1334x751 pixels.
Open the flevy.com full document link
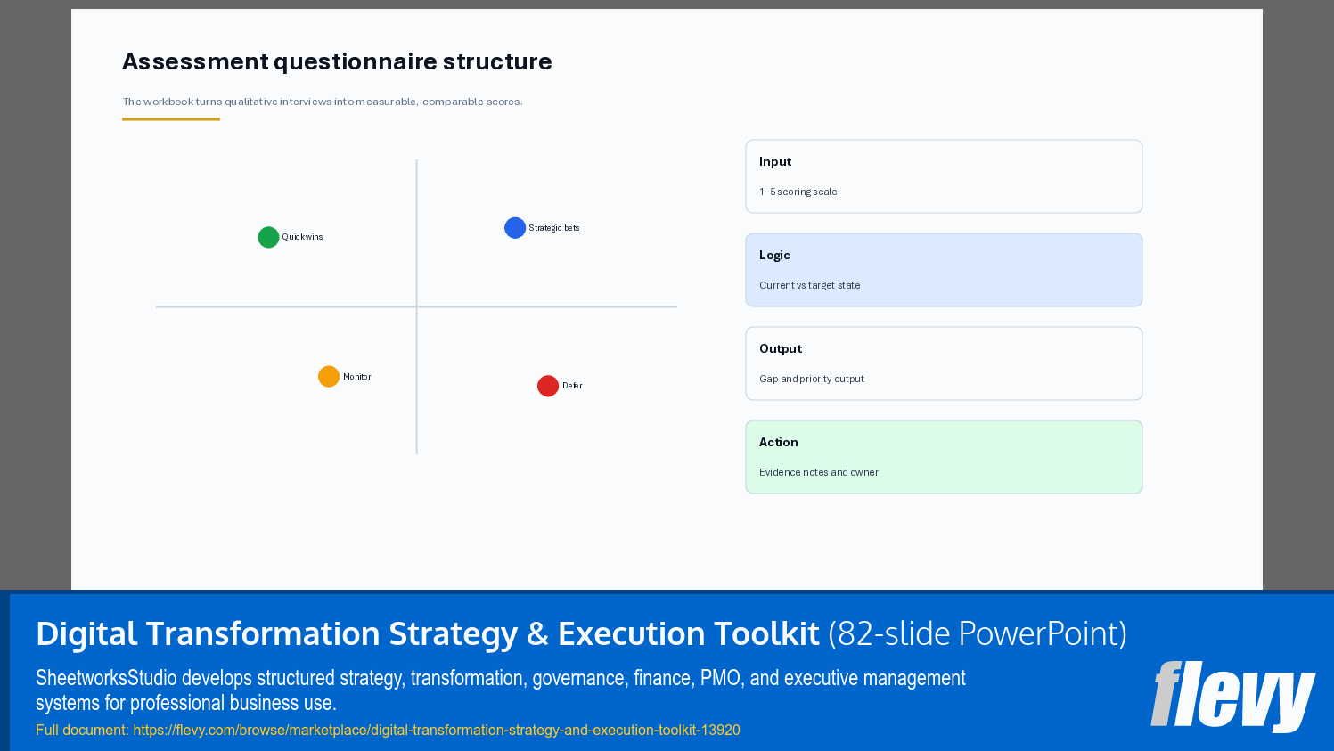[x=437, y=730]
